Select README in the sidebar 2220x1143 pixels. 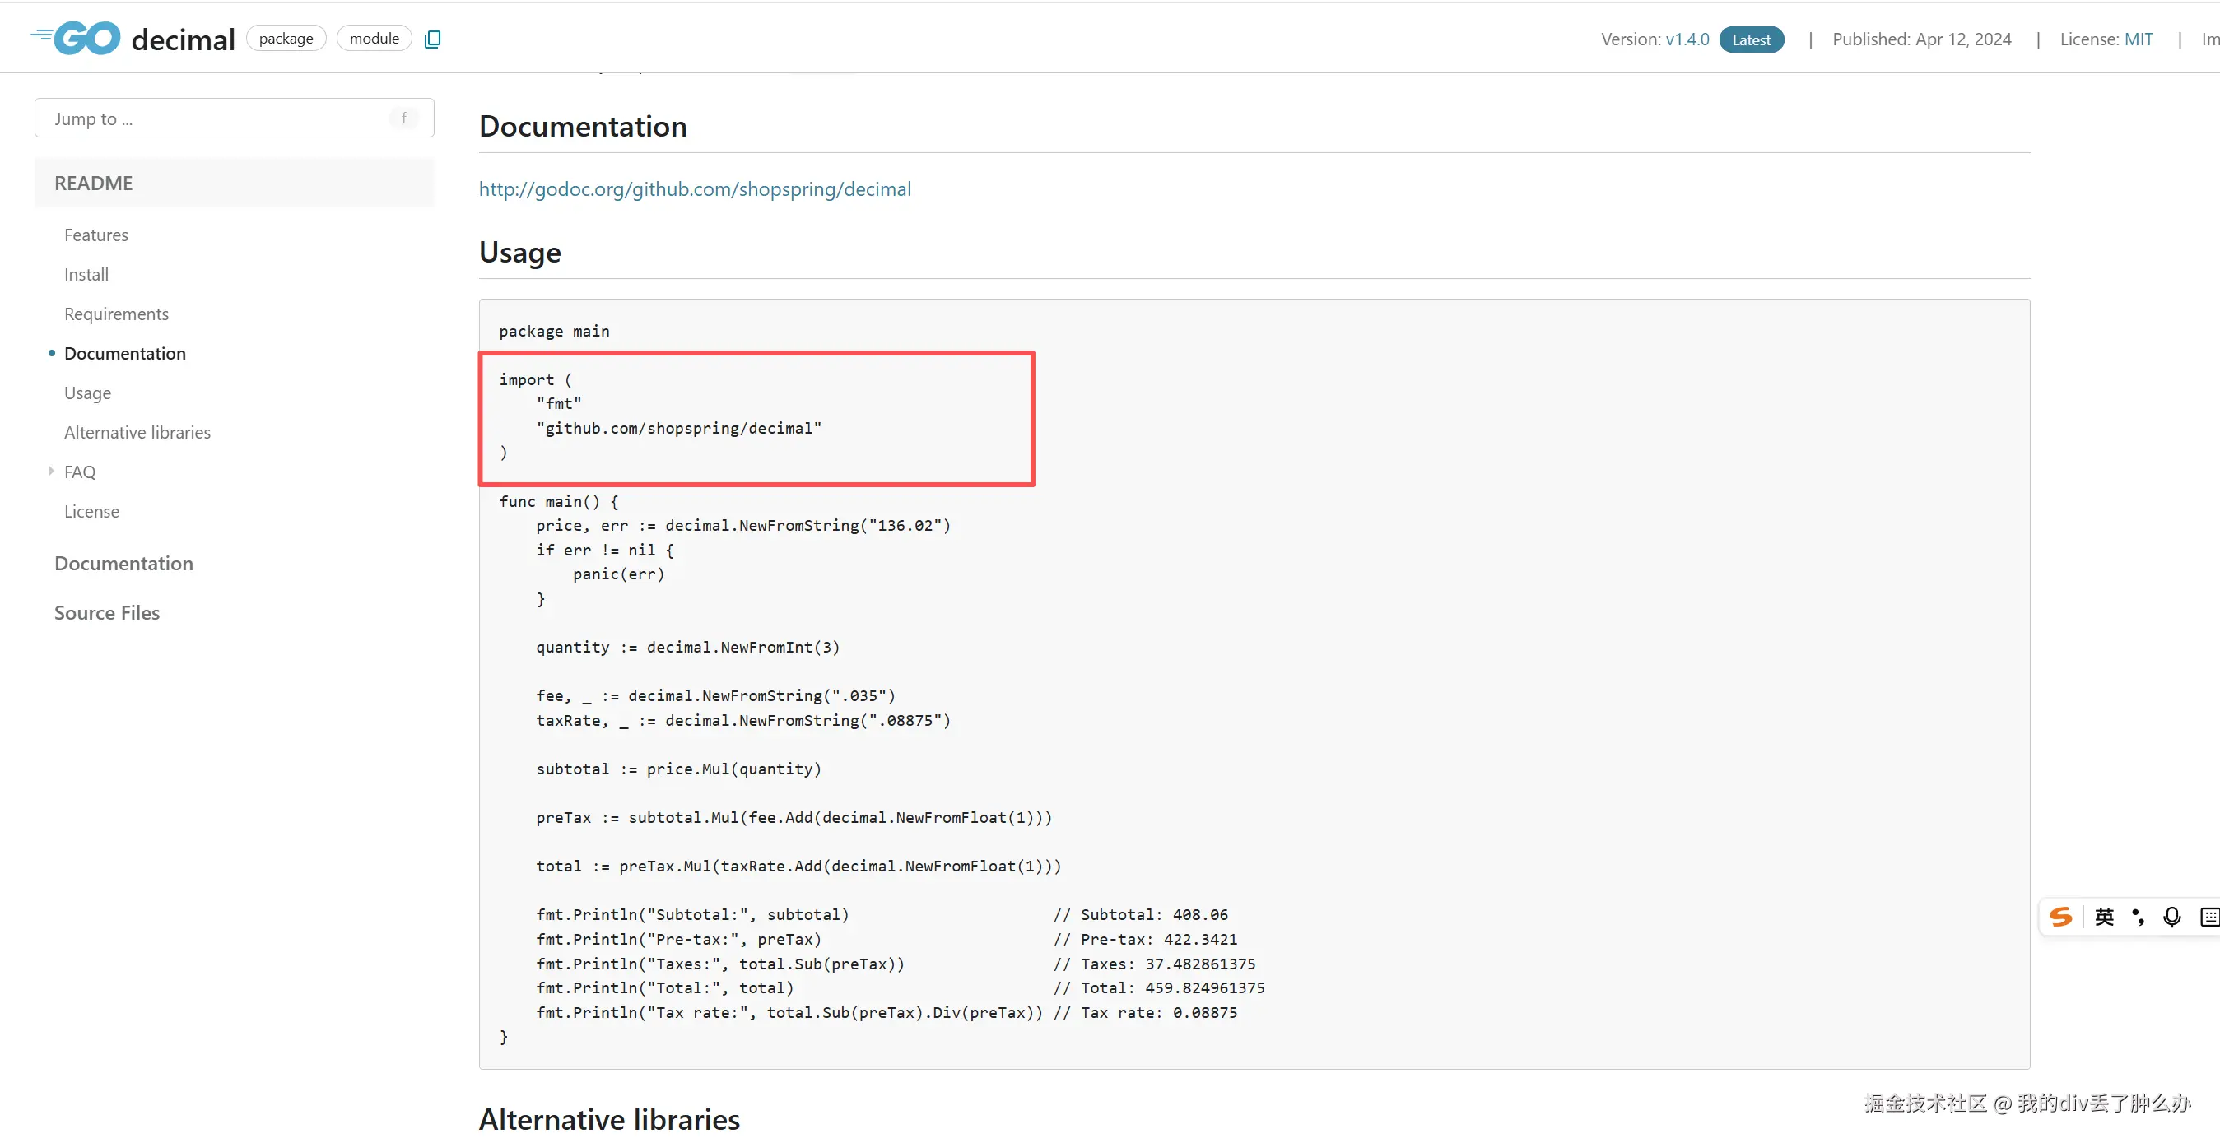click(x=235, y=183)
